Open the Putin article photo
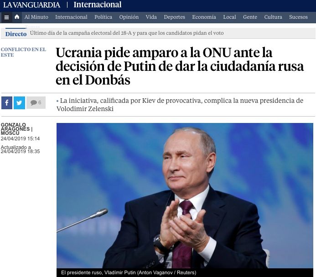 point(185,196)
